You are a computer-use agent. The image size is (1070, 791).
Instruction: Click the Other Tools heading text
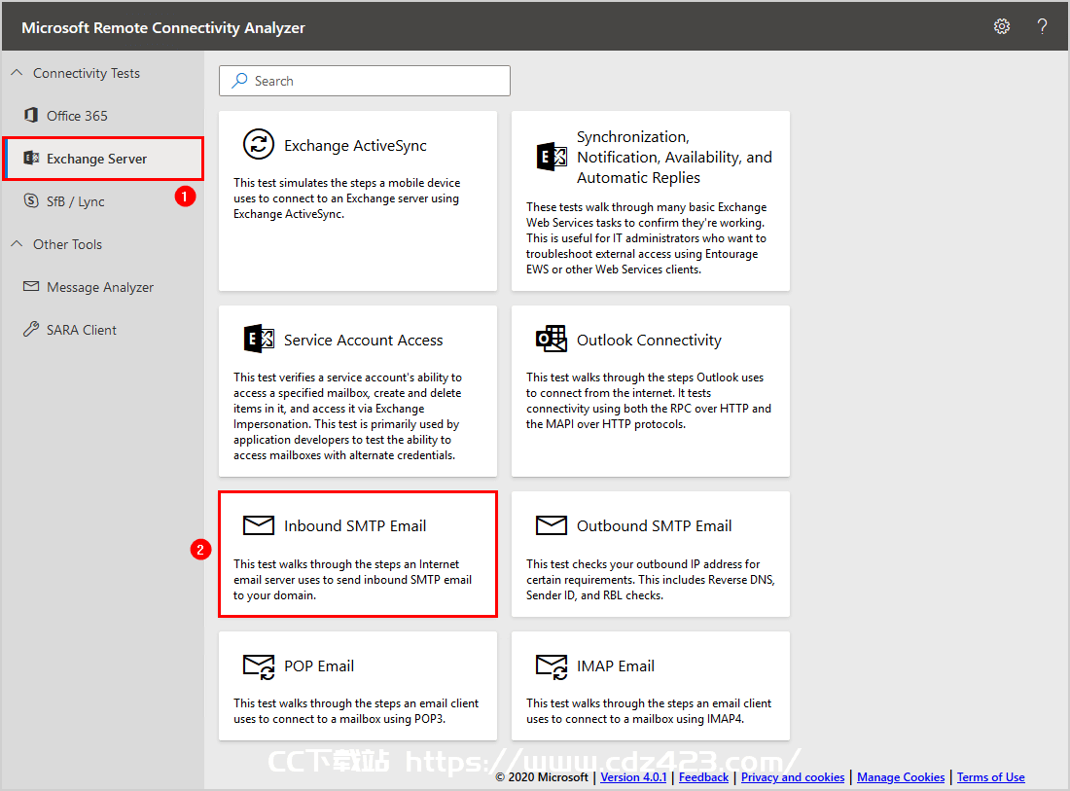[67, 244]
